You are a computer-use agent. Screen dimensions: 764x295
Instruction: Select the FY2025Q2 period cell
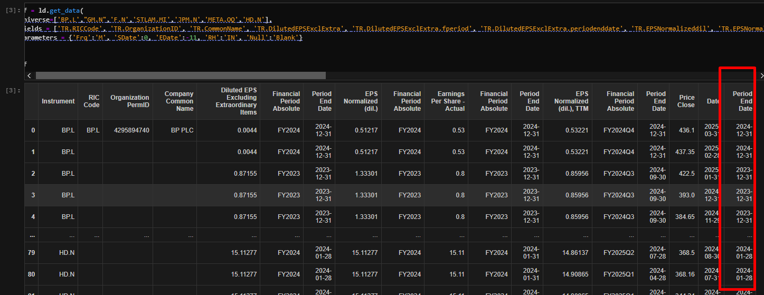pyautogui.click(x=620, y=253)
